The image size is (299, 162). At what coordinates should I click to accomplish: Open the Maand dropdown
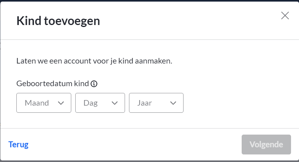point(44,103)
